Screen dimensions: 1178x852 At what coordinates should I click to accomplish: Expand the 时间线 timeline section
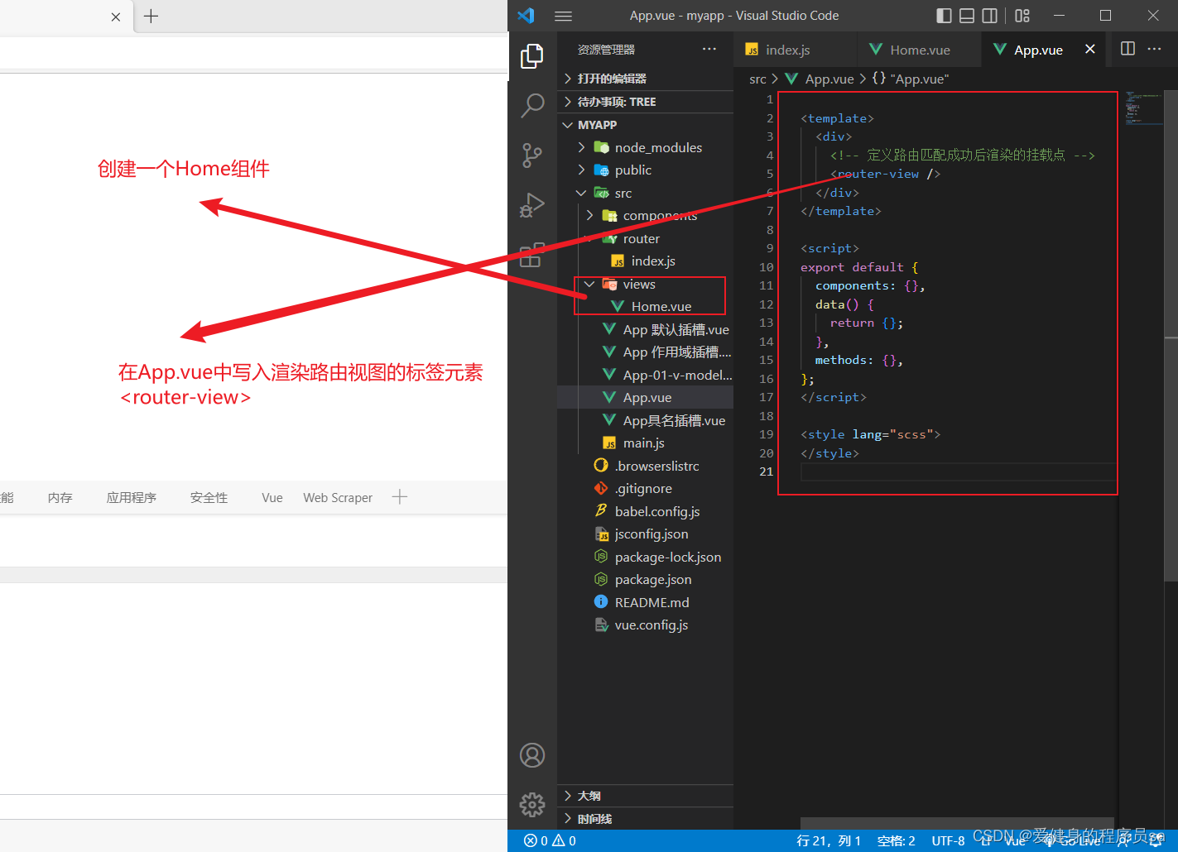(x=645, y=819)
